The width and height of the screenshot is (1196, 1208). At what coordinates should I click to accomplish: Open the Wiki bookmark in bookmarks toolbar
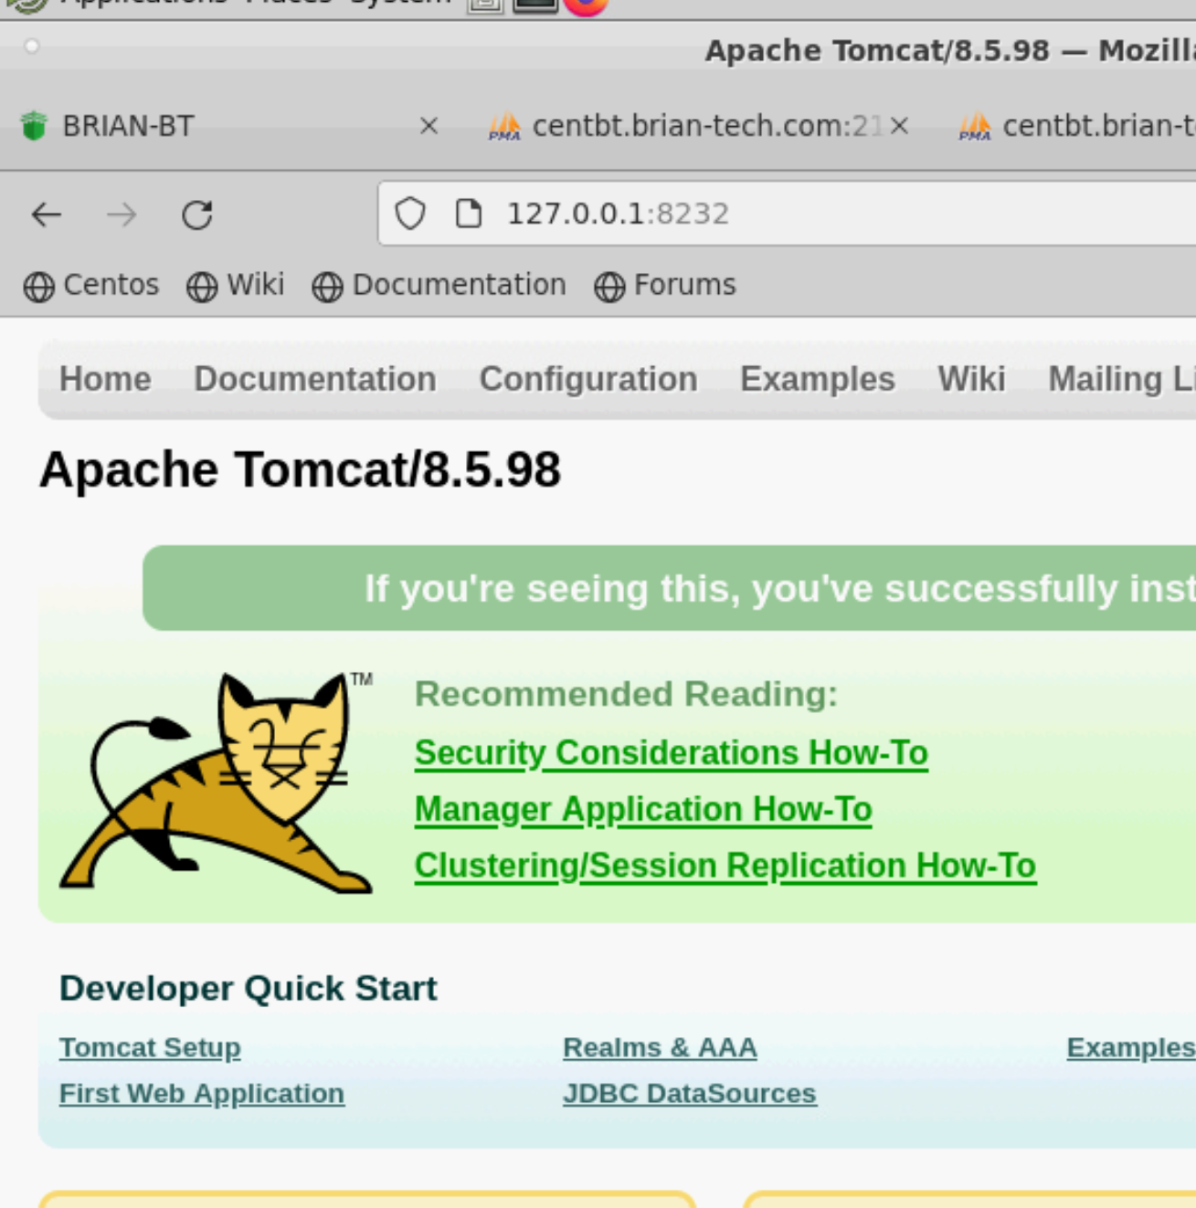pyautogui.click(x=236, y=285)
